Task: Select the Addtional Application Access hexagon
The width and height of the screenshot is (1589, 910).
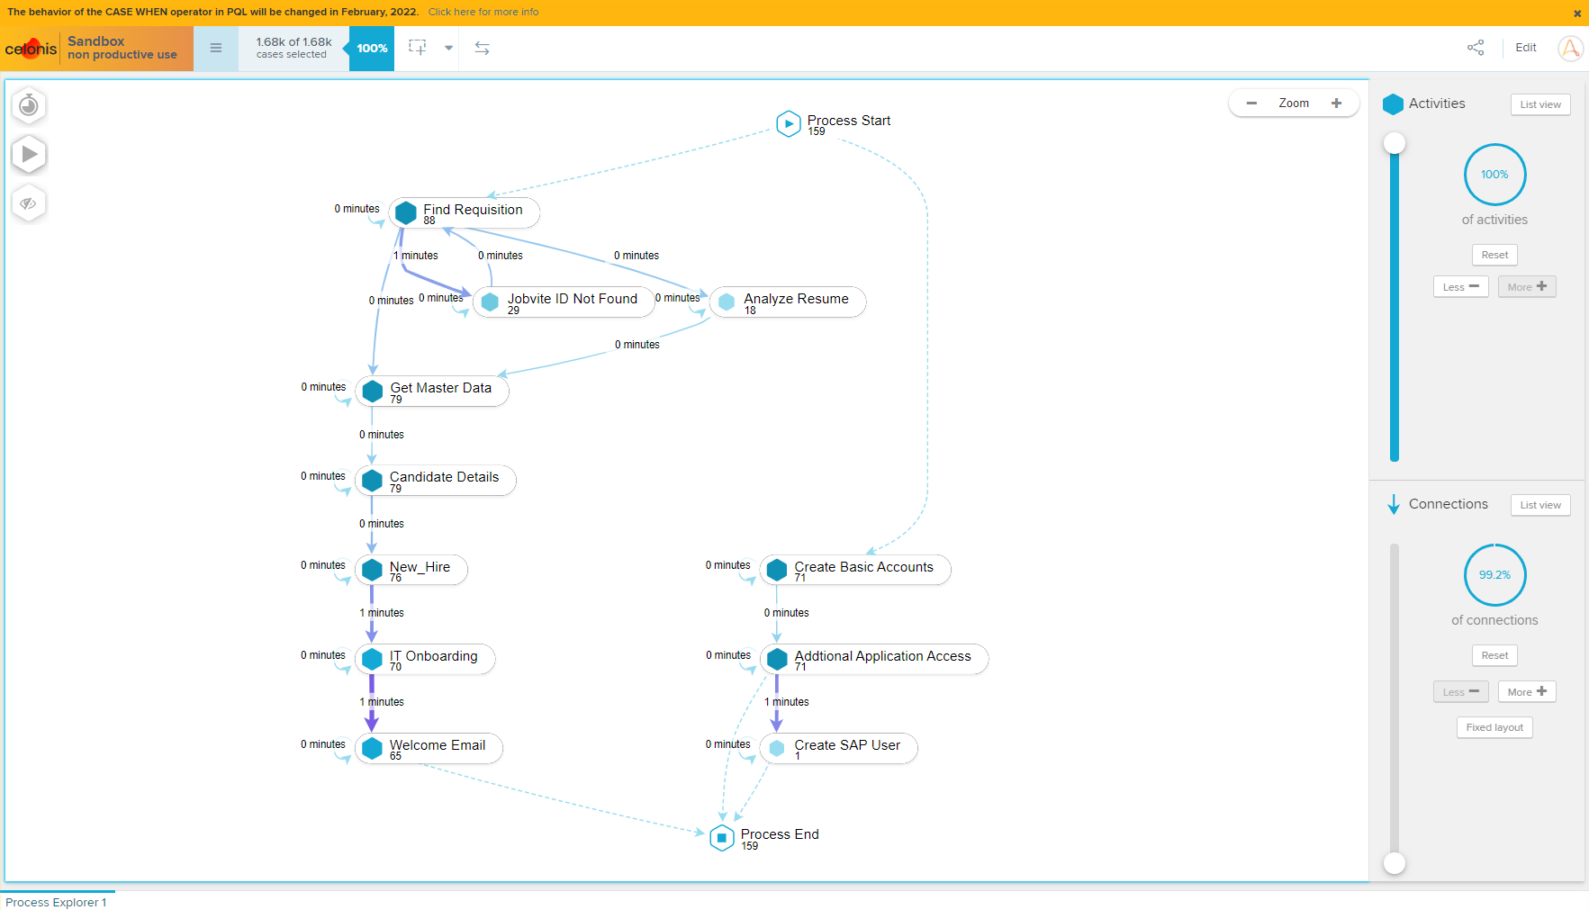Action: coord(777,659)
